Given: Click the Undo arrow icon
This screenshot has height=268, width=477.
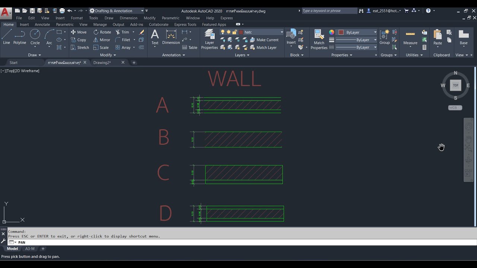Looking at the screenshot, I should click(x=69, y=11).
